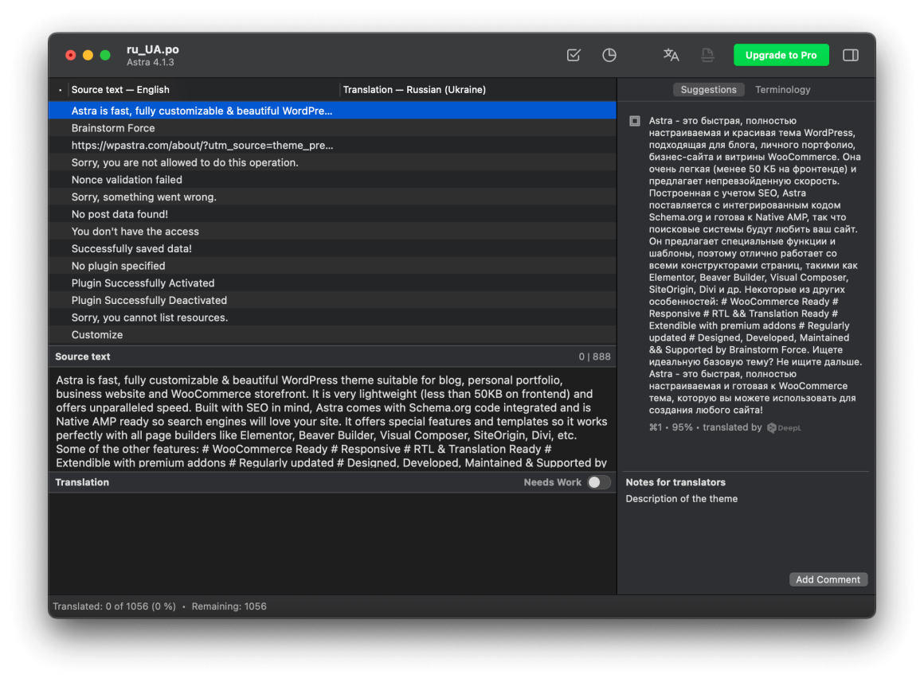
Task: Click the ru_UA.po file title
Action: pos(153,49)
